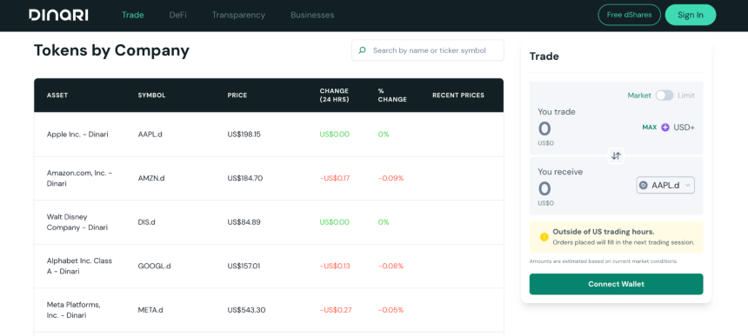Switch to the Businesses tab

click(x=312, y=16)
